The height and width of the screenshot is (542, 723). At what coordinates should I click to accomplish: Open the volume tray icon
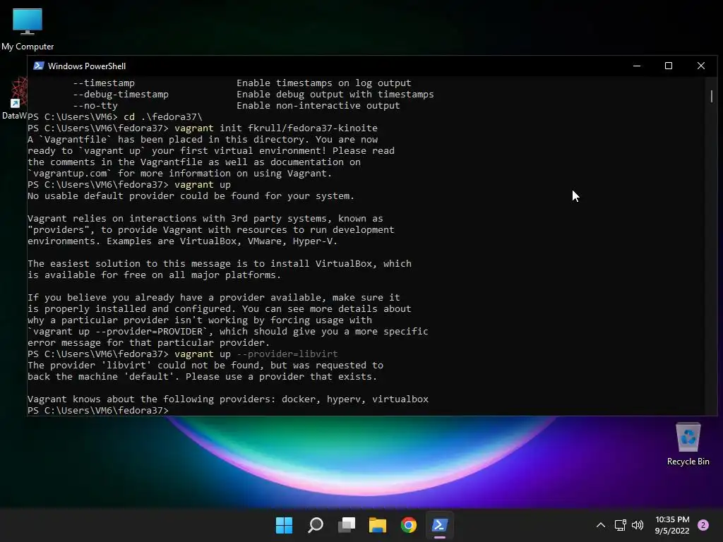638,525
